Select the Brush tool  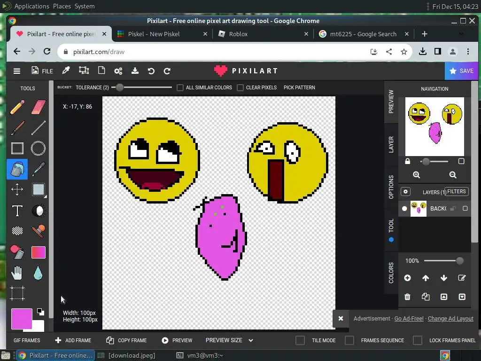pos(17,128)
